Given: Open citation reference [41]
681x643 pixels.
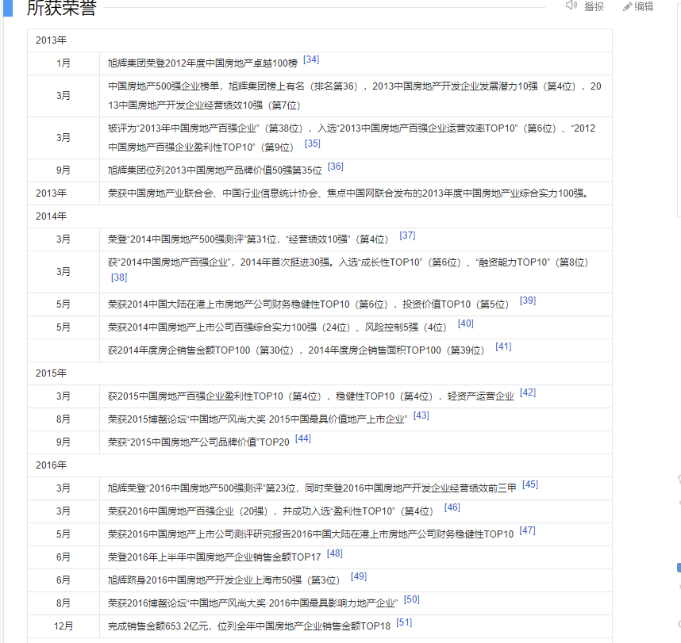Looking at the screenshot, I should (503, 346).
